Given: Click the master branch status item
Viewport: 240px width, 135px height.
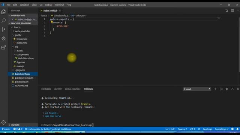Looking at the screenshot, I should pos(6,129).
